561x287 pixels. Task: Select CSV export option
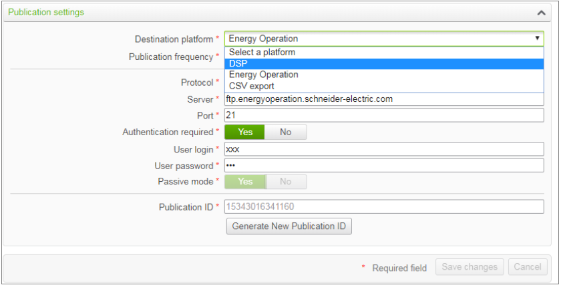point(384,86)
